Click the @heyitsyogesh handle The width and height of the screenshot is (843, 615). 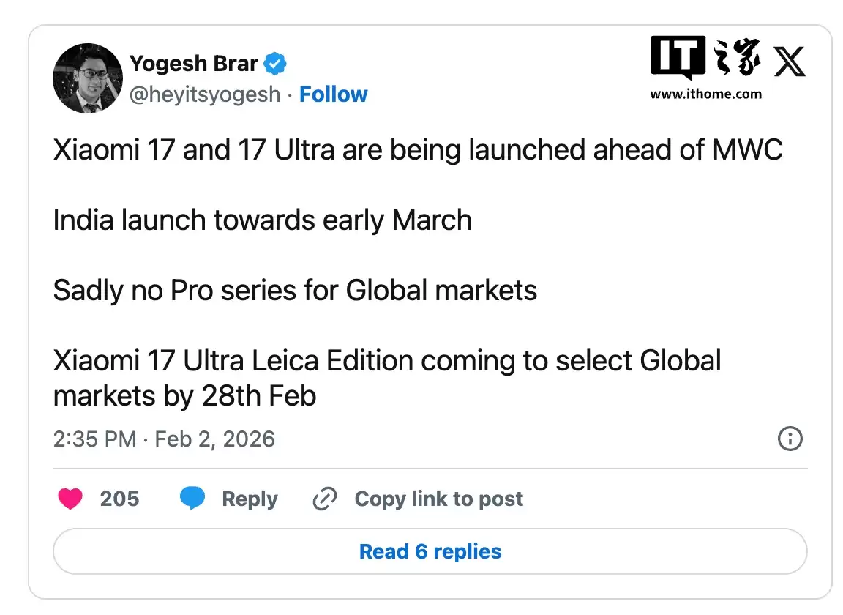tap(205, 94)
